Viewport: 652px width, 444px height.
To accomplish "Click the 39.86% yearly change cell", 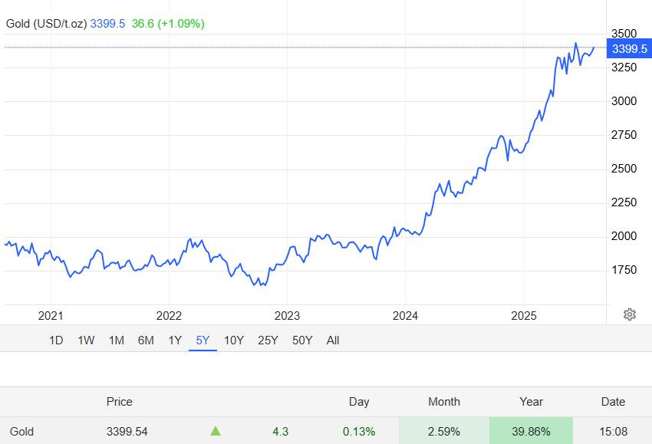I will pyautogui.click(x=531, y=432).
